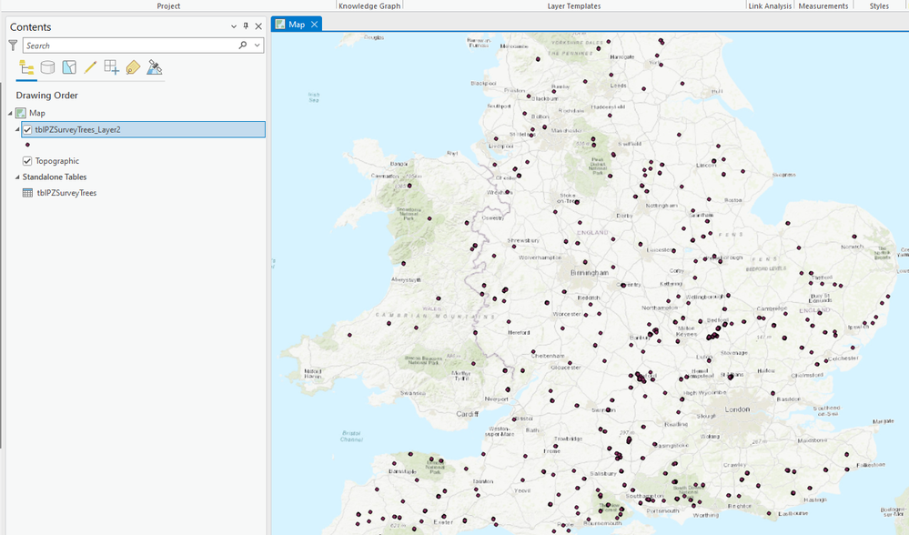
Task: Select List By Drawing Order icon
Action: coord(26,68)
